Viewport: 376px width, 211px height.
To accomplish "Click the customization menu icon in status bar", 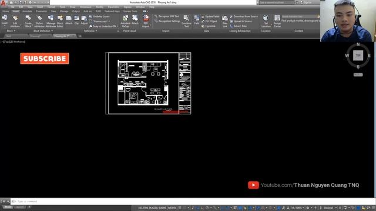I will (373, 207).
